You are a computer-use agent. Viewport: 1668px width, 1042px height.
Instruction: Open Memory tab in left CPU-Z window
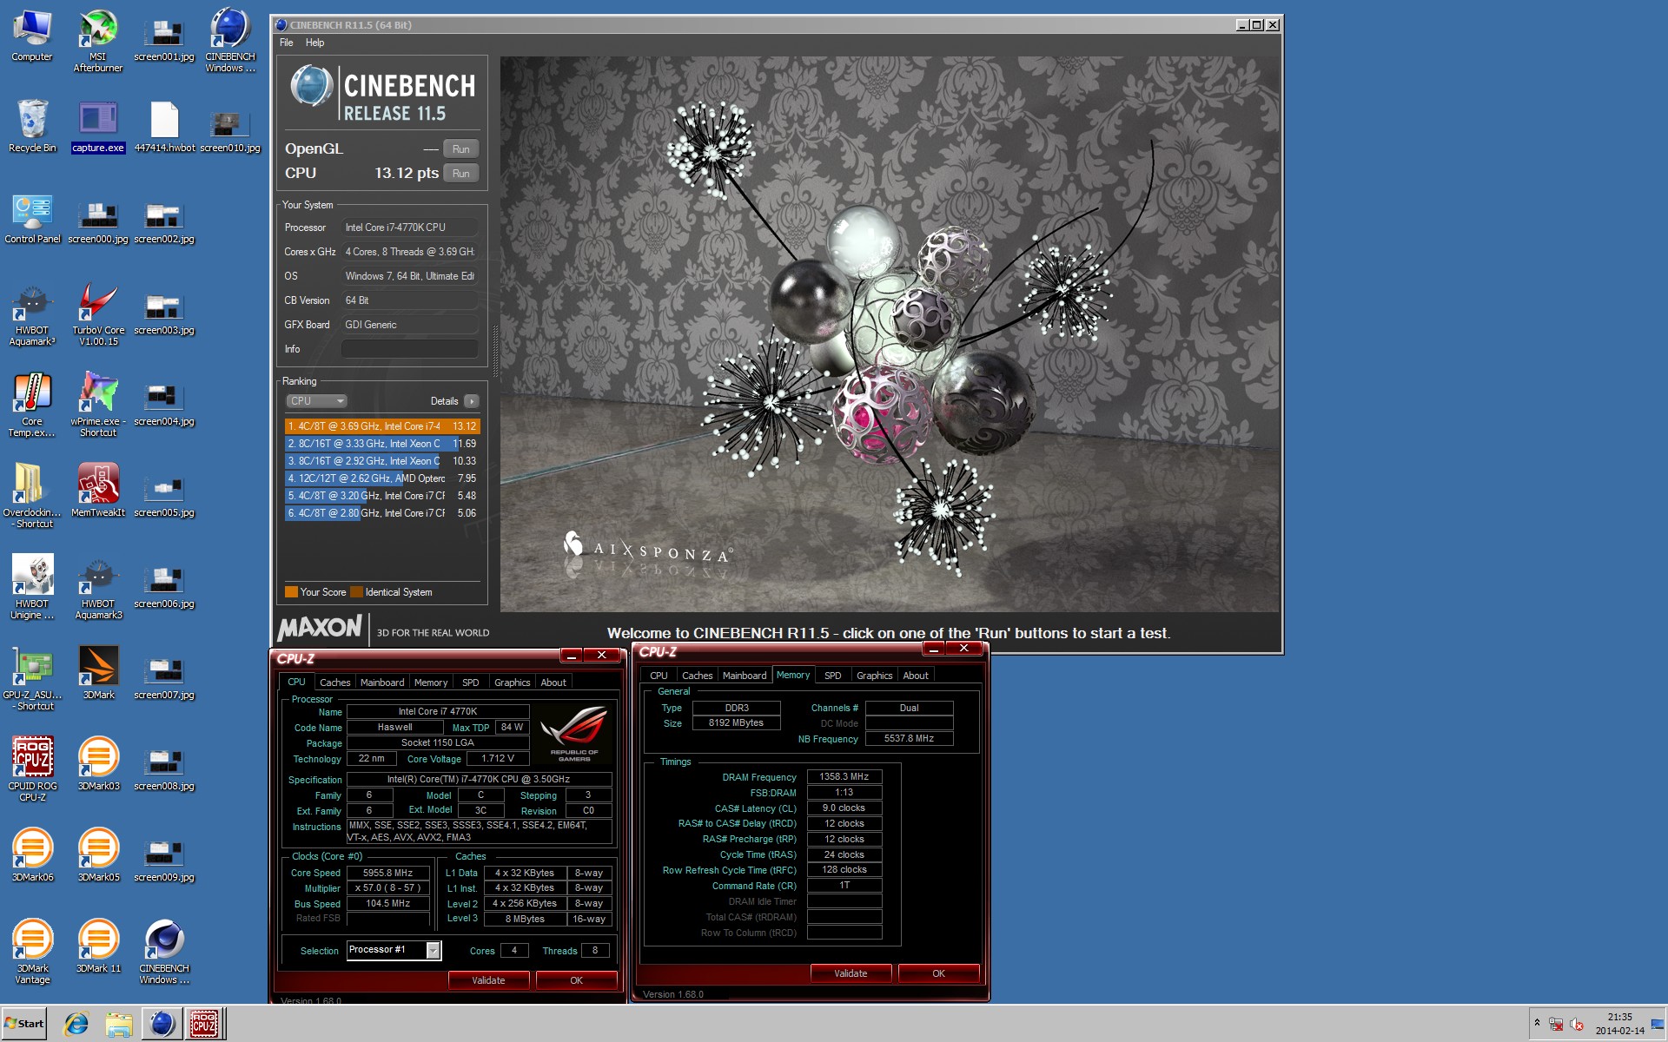tap(431, 683)
